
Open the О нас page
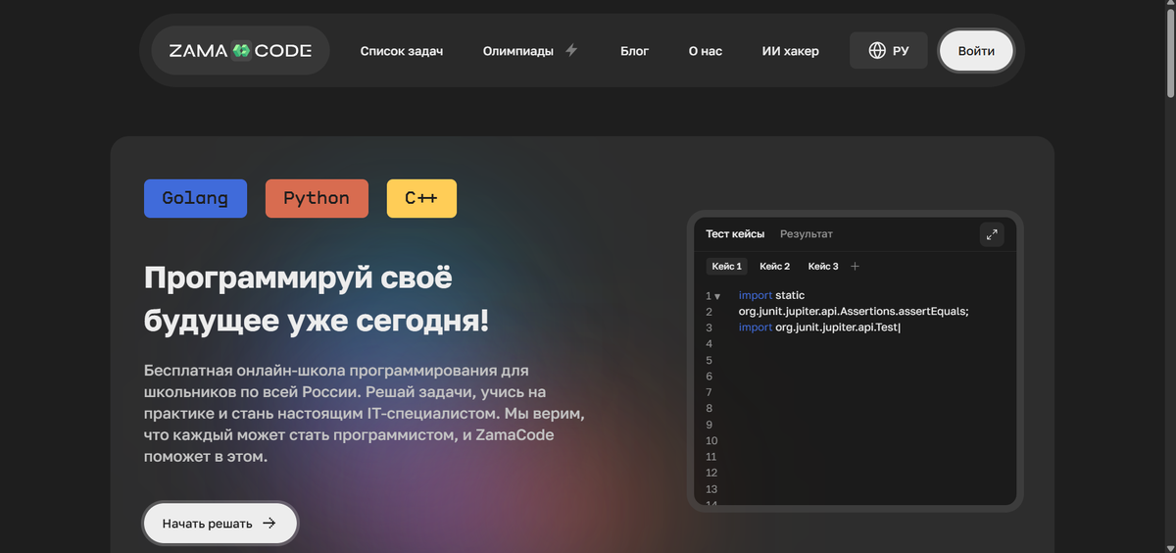706,51
